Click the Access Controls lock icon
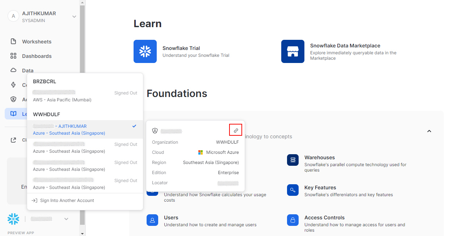The height and width of the screenshot is (236, 451). [293, 220]
